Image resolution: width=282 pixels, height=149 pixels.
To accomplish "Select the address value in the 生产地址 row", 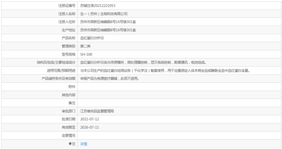I will (108, 30).
